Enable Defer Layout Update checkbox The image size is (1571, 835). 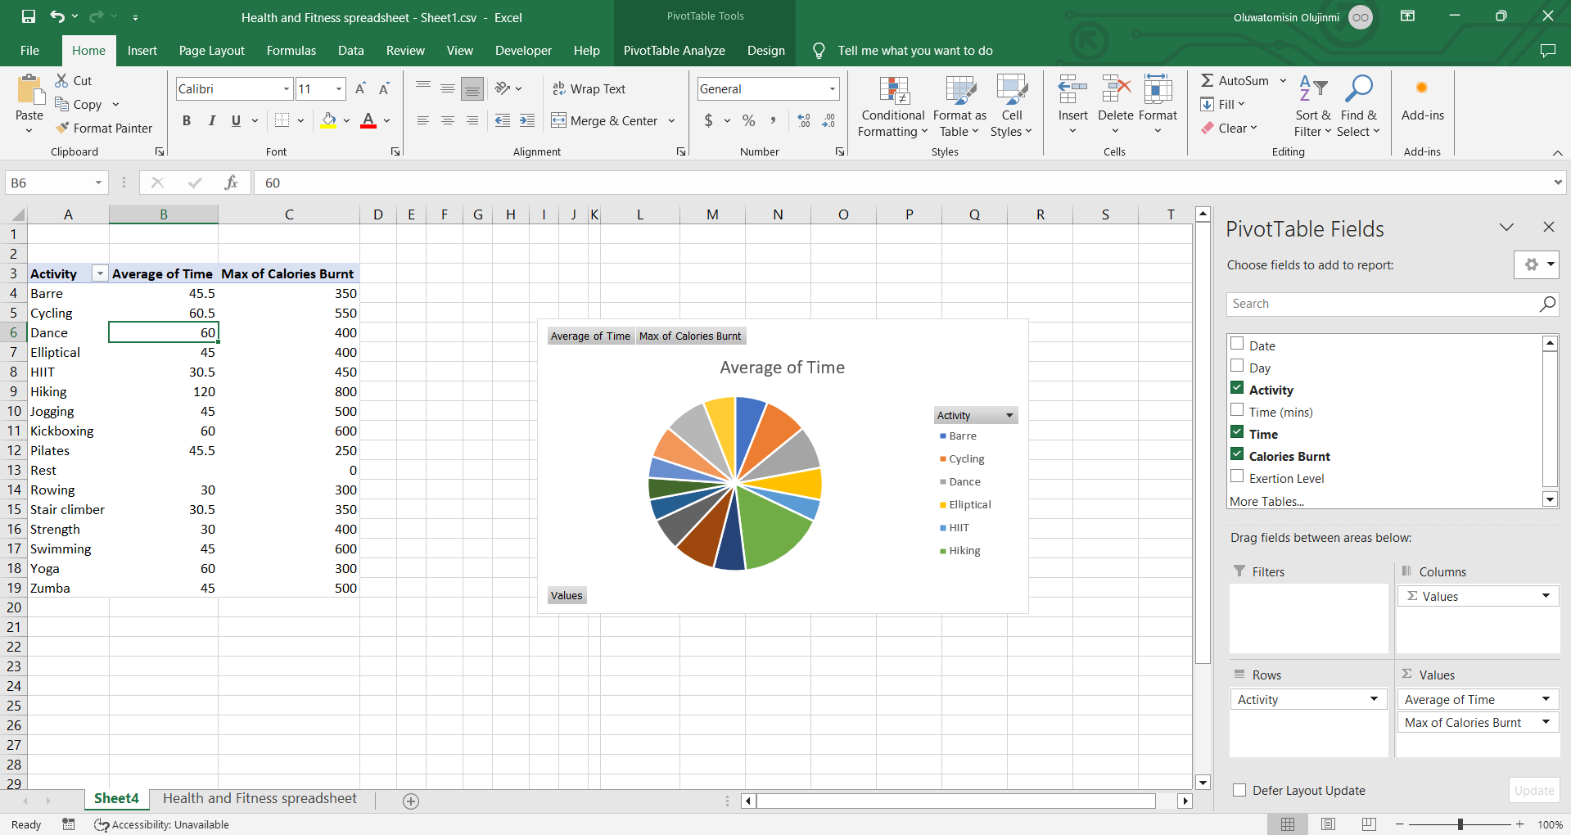click(x=1239, y=790)
